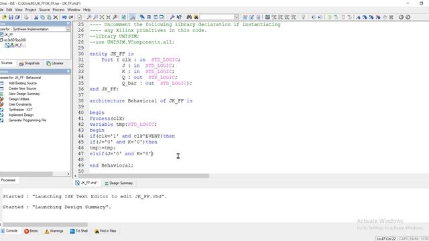Screen dimensions: 429x241
Task: Click the light bulb toolbar icon
Action: 303,17
